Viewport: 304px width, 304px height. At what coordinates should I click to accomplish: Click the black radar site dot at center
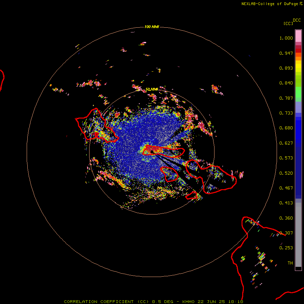(x=152, y=152)
